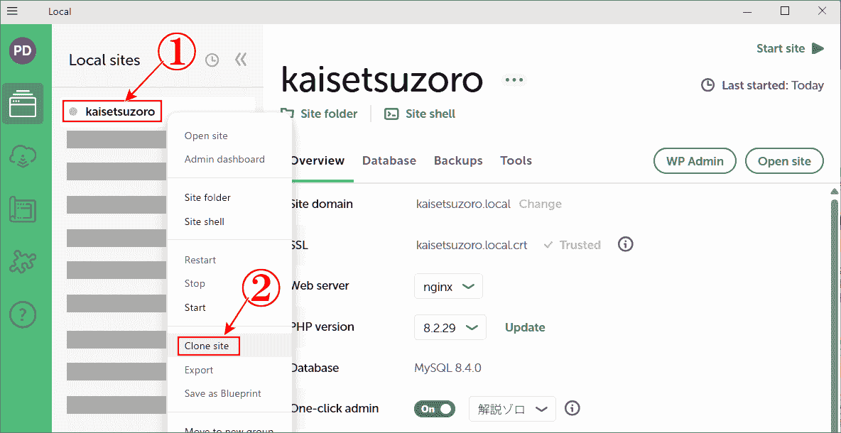Switch to the Database tab
Image resolution: width=841 pixels, height=433 pixels.
389,160
